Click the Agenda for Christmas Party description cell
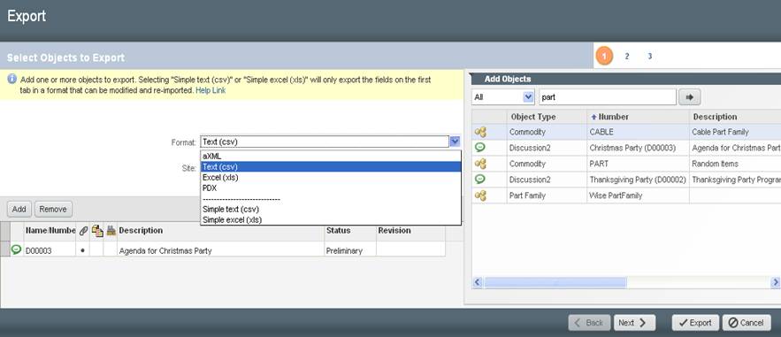 (x=220, y=250)
